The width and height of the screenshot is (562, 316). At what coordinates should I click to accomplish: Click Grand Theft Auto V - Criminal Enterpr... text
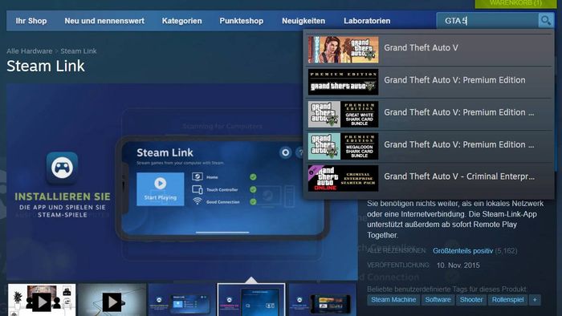459,176
